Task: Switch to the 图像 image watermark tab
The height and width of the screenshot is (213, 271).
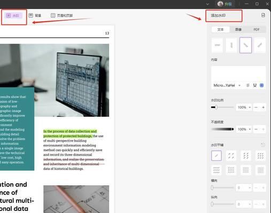Action: click(238, 29)
